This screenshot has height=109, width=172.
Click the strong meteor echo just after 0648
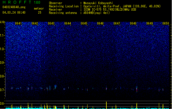(x=137, y=89)
